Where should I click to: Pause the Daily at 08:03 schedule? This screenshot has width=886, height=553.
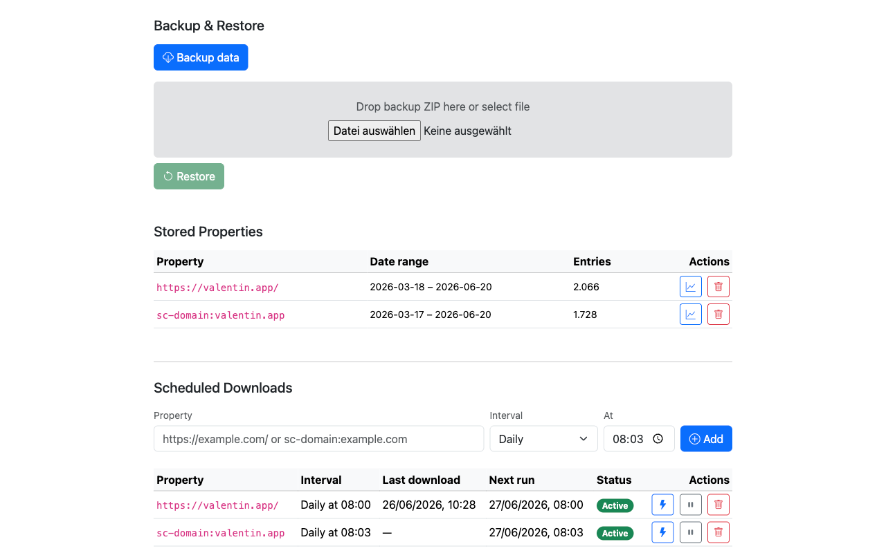(x=691, y=533)
